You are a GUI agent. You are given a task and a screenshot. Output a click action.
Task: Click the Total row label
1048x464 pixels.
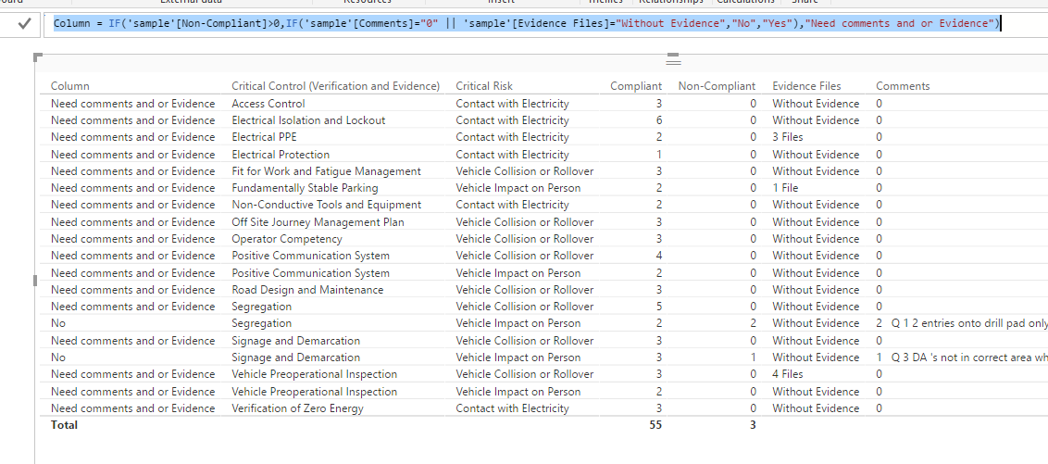tap(64, 425)
